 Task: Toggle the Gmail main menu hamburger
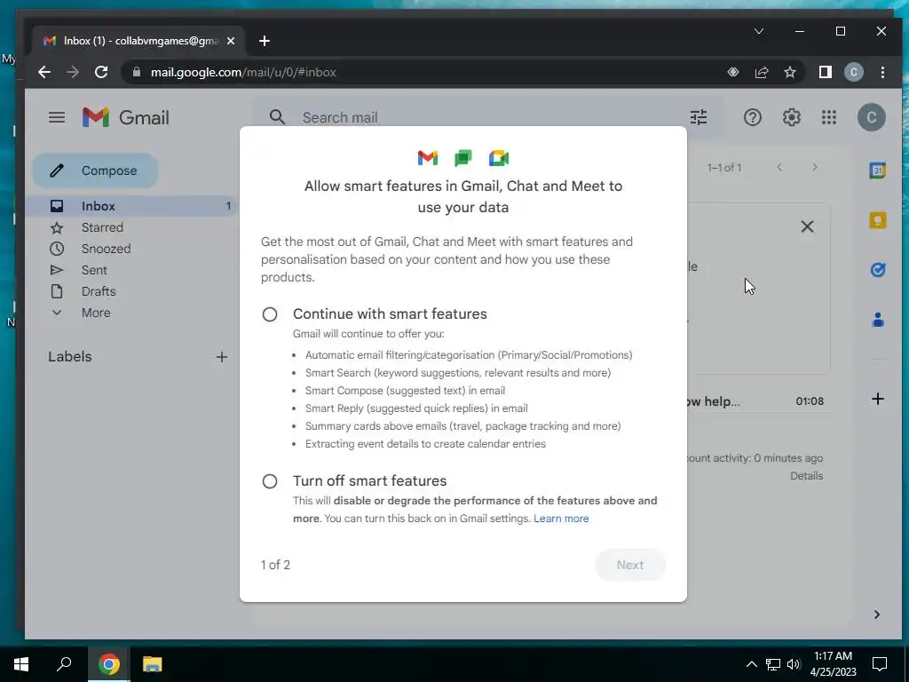tap(57, 118)
